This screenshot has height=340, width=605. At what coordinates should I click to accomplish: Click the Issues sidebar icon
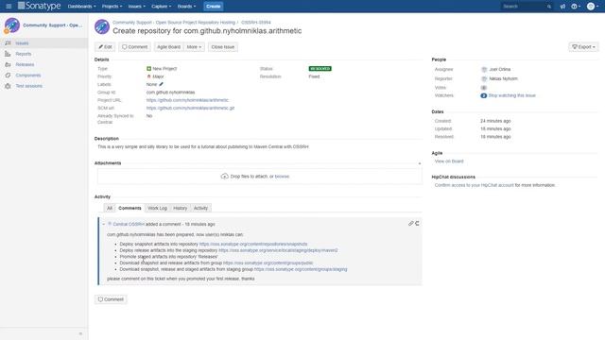click(8, 43)
